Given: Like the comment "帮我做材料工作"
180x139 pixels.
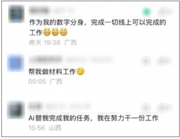Looking at the screenshot, I should pos(146,61).
